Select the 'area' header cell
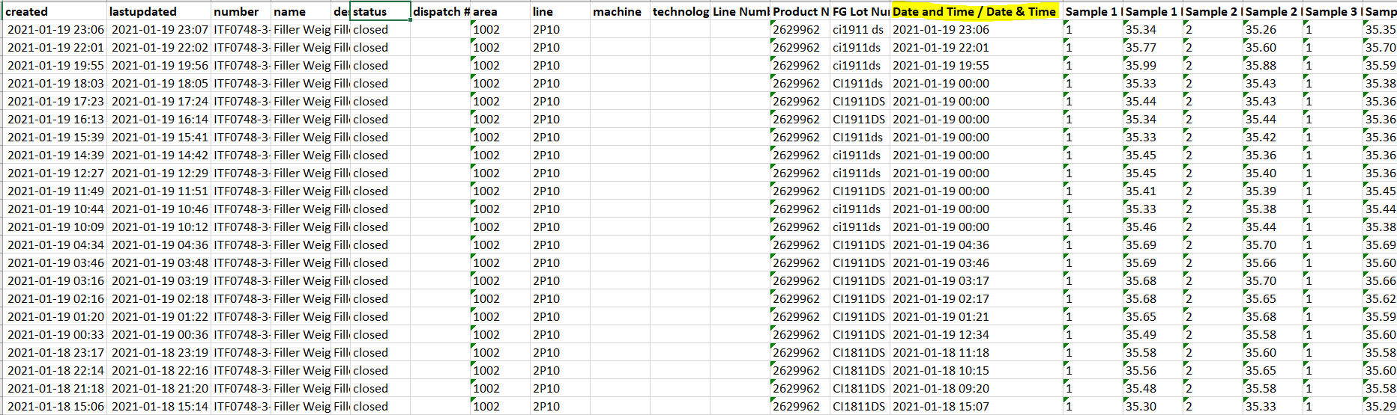The height and width of the screenshot is (415, 1397). (x=500, y=11)
